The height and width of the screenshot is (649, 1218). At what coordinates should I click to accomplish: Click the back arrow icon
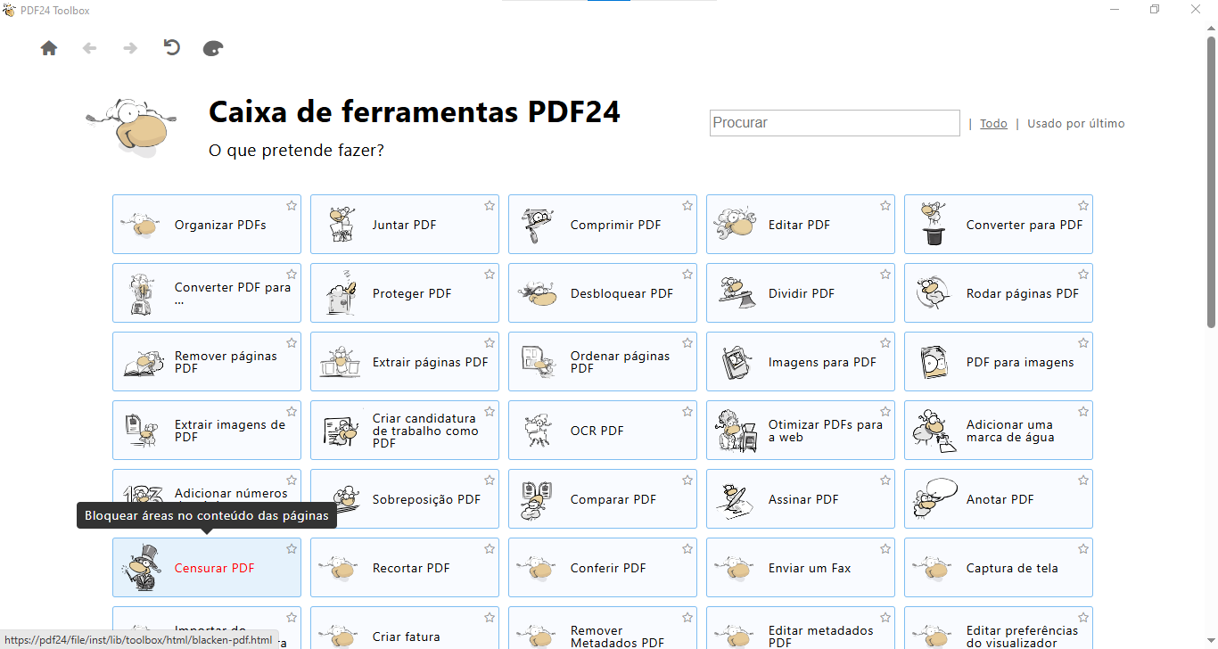point(89,48)
